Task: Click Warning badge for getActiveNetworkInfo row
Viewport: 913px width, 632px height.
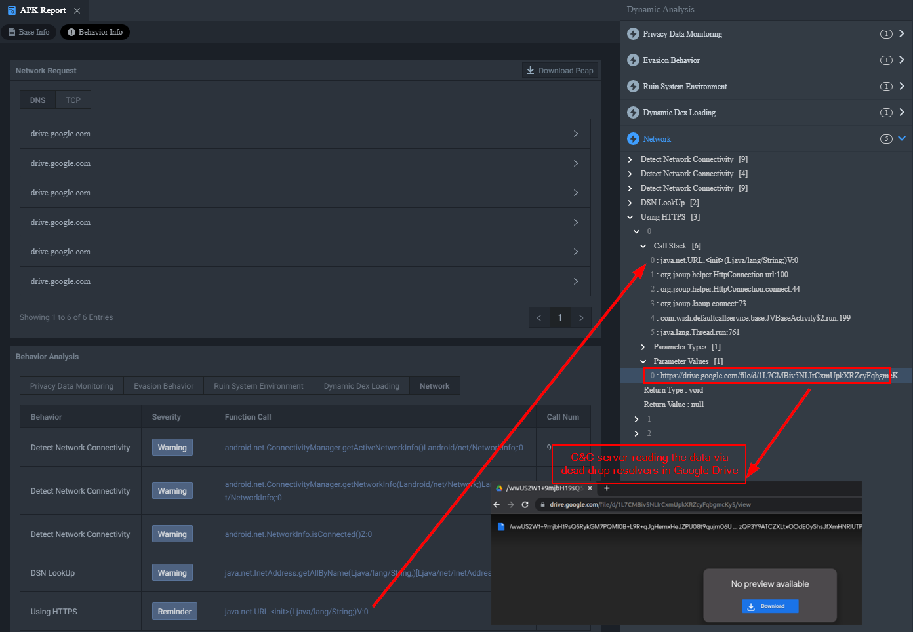Action: [172, 448]
